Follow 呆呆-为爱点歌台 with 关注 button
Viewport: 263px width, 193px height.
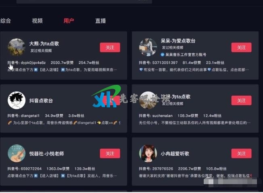coord(241,47)
